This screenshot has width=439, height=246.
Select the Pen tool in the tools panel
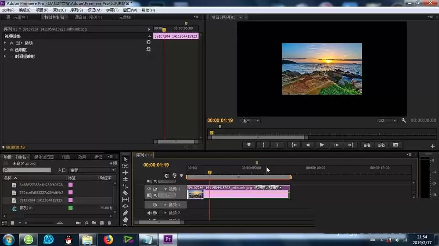[125, 213]
